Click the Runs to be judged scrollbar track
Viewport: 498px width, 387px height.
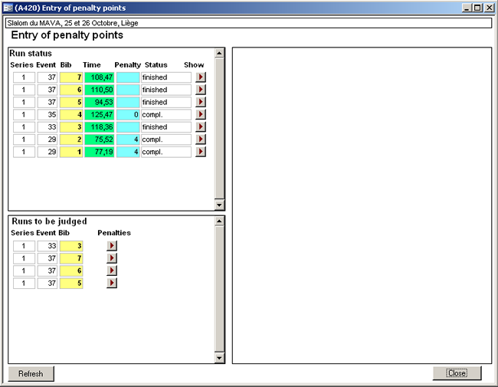(219, 288)
